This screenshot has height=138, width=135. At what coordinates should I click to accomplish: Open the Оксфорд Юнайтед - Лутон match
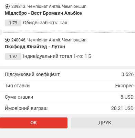coord(35,47)
